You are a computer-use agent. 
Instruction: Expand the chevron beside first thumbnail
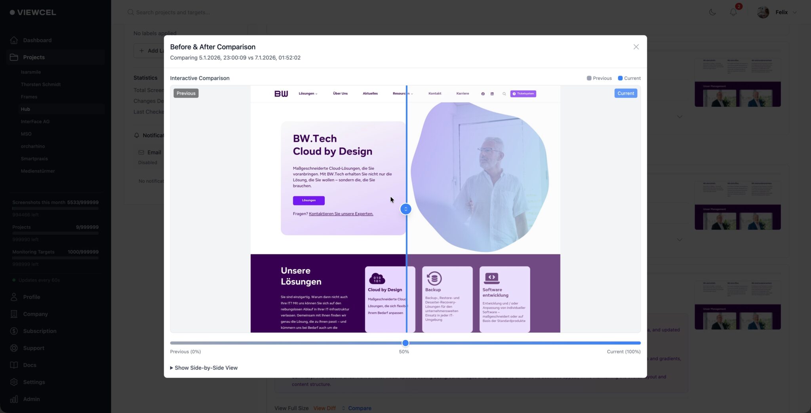point(680,117)
